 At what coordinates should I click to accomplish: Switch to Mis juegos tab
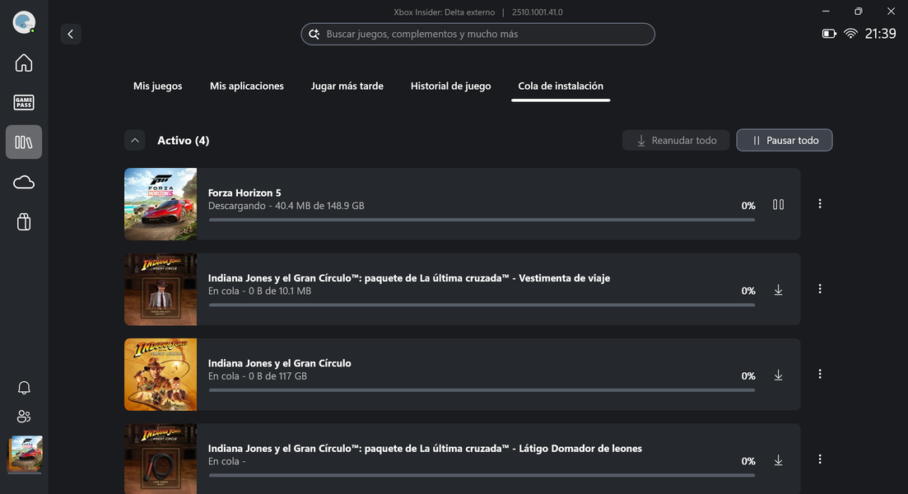tap(158, 86)
